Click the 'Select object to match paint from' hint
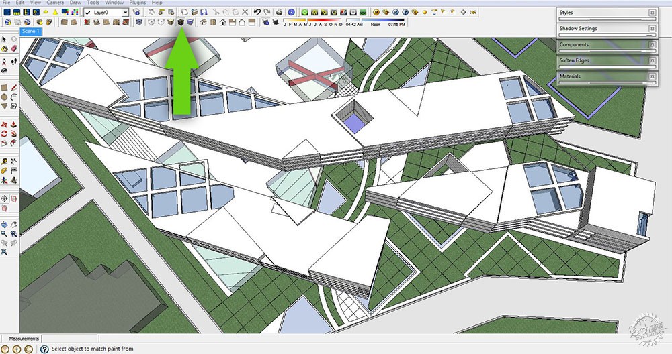The height and width of the screenshot is (354, 672). coord(92,349)
